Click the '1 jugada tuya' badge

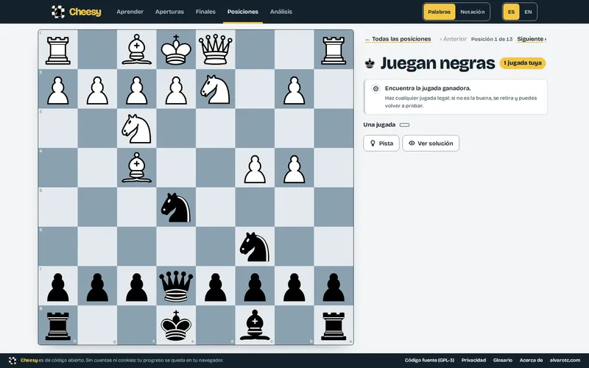click(x=523, y=63)
